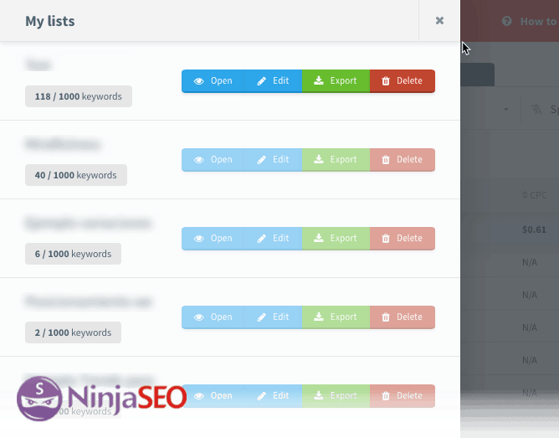Sort background table by CPC column
This screenshot has width=559, height=438.
click(535, 195)
